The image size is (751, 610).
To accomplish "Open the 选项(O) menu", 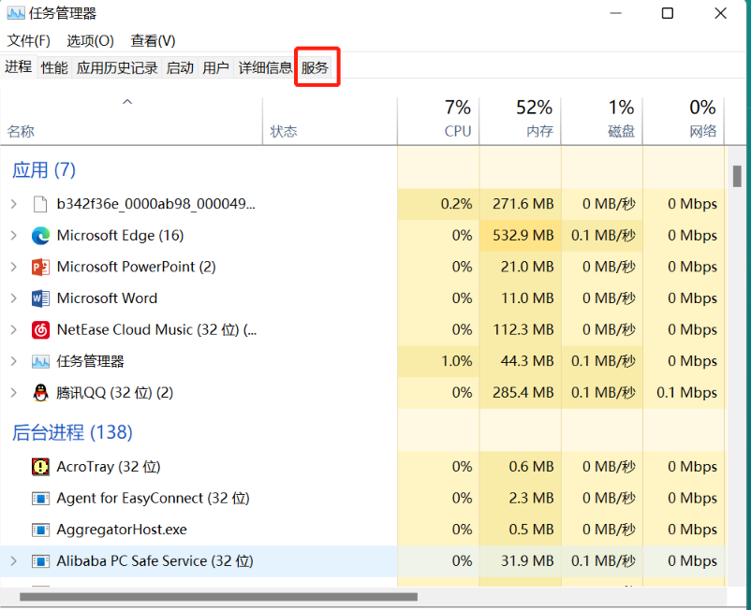I will [x=88, y=40].
